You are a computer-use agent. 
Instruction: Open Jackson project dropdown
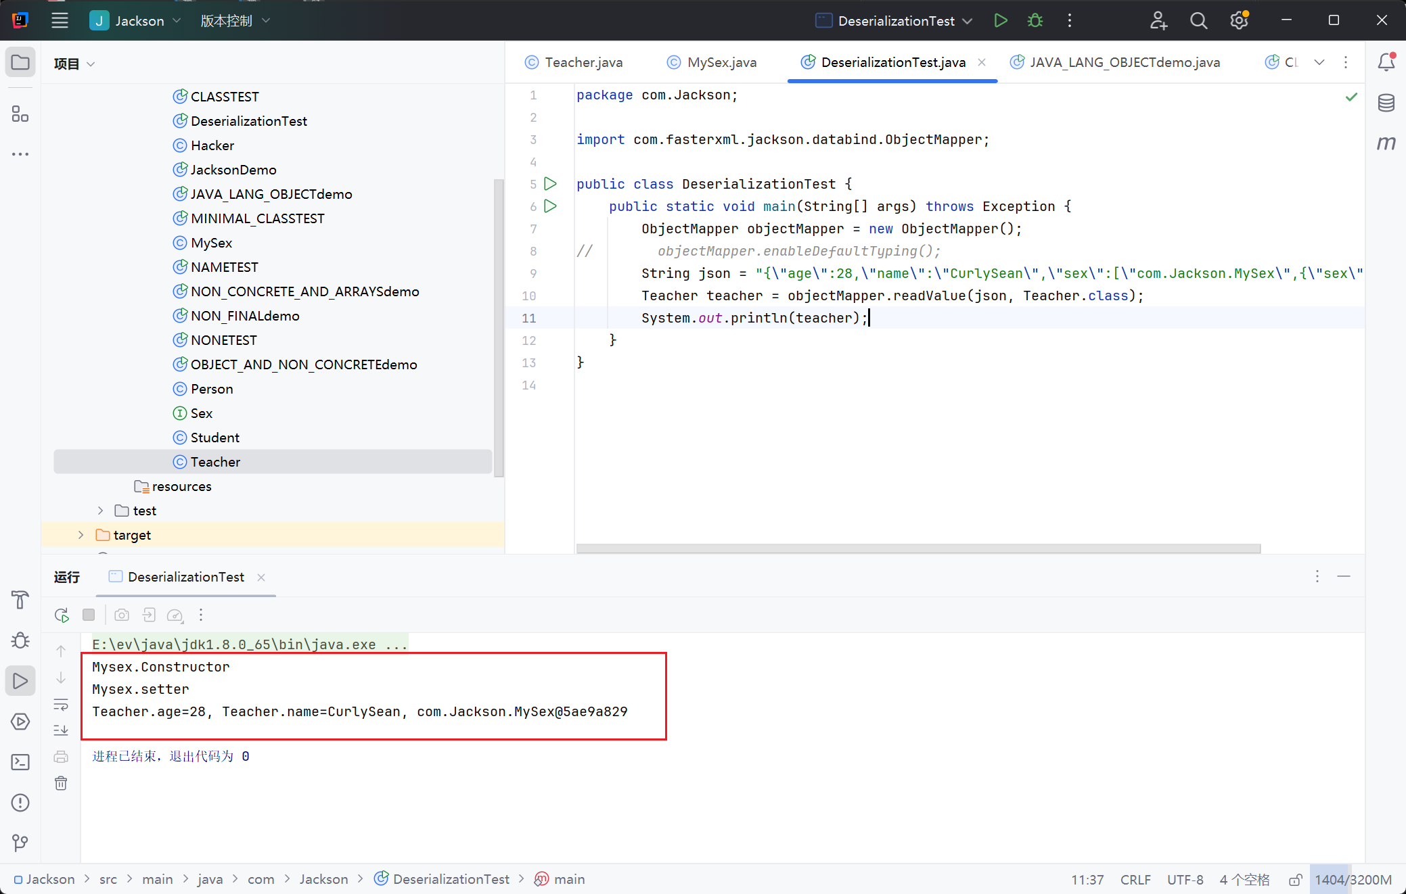pyautogui.click(x=135, y=20)
